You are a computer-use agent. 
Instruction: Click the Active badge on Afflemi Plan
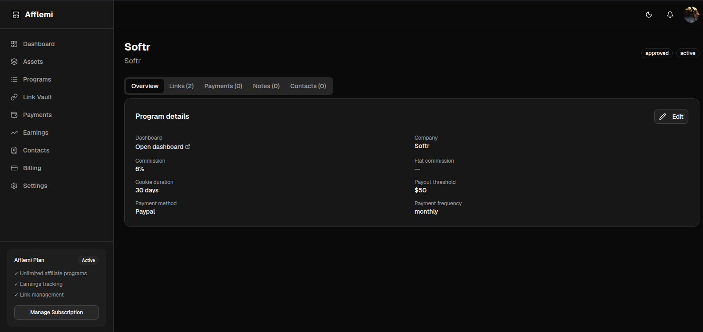88,260
